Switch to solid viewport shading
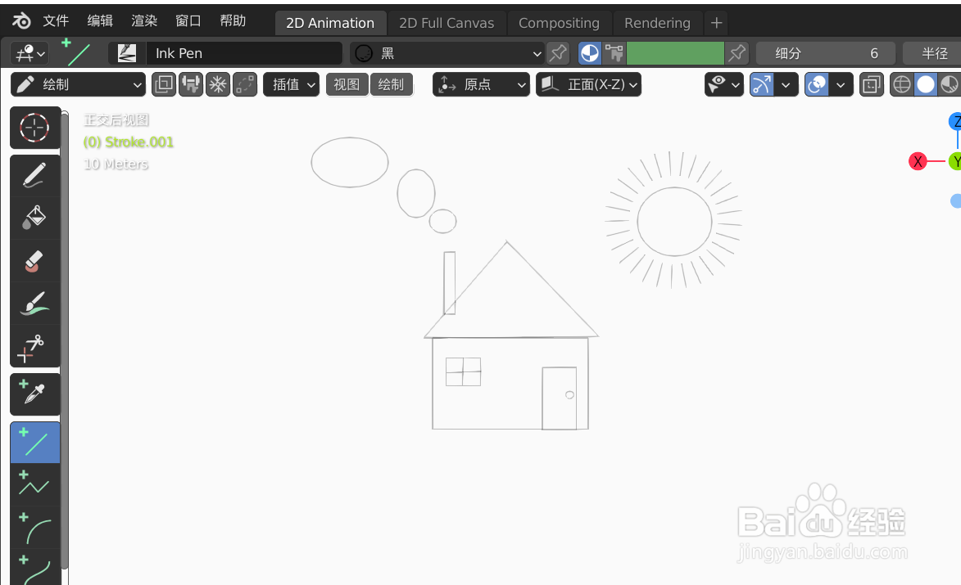 [x=926, y=84]
